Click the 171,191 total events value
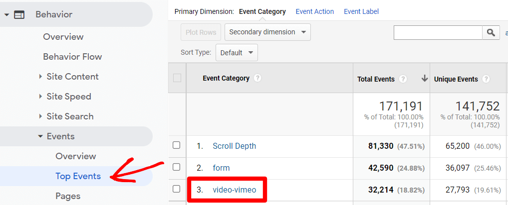508x205 pixels. coord(401,106)
